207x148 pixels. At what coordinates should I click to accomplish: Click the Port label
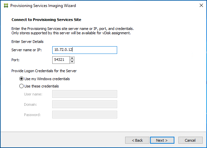15,60
